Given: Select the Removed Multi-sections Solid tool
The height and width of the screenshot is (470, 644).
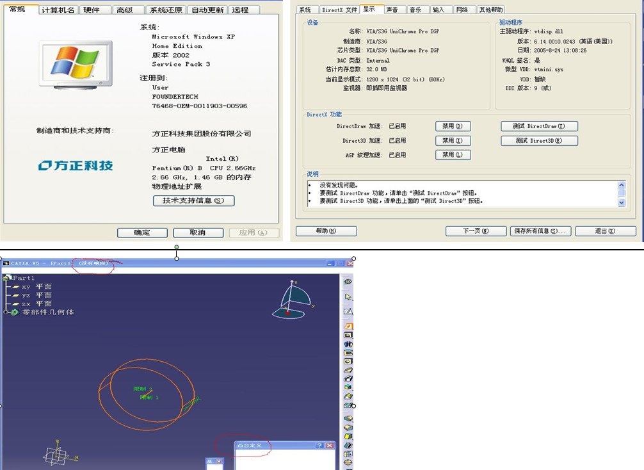Looking at the screenshot, I should pyautogui.click(x=348, y=405).
